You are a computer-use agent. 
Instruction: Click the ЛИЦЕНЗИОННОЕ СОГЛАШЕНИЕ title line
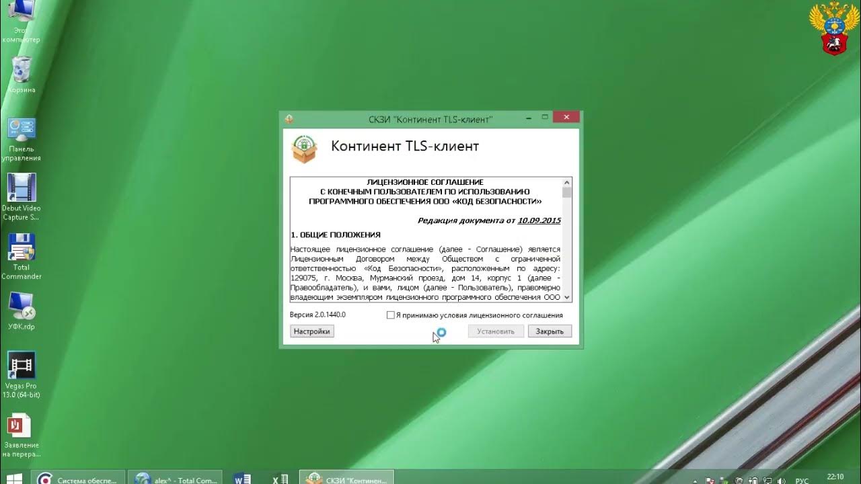[425, 182]
